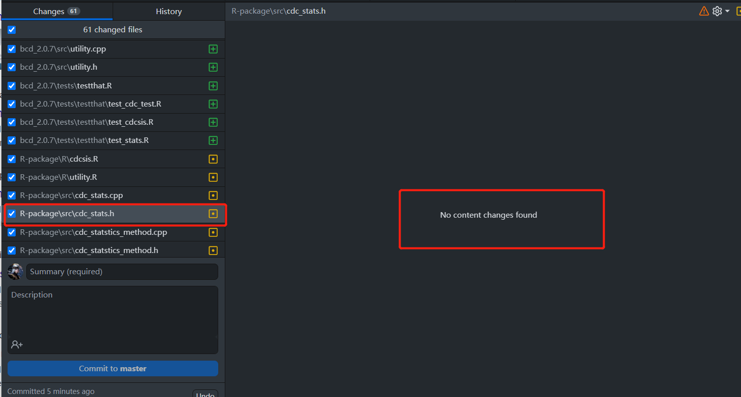This screenshot has width=741, height=397.
Task: Toggle checkbox for tests\testthat.R
Action: (x=12, y=86)
